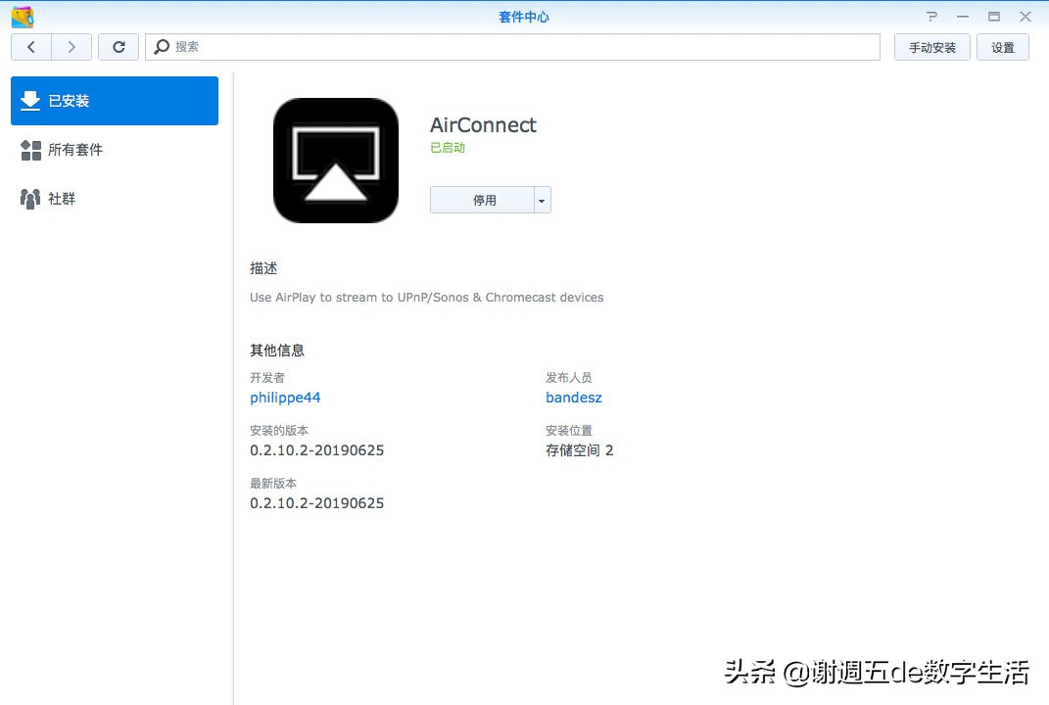1049x705 pixels.
Task: Open Package Center settings via 设置
Action: click(x=1003, y=46)
